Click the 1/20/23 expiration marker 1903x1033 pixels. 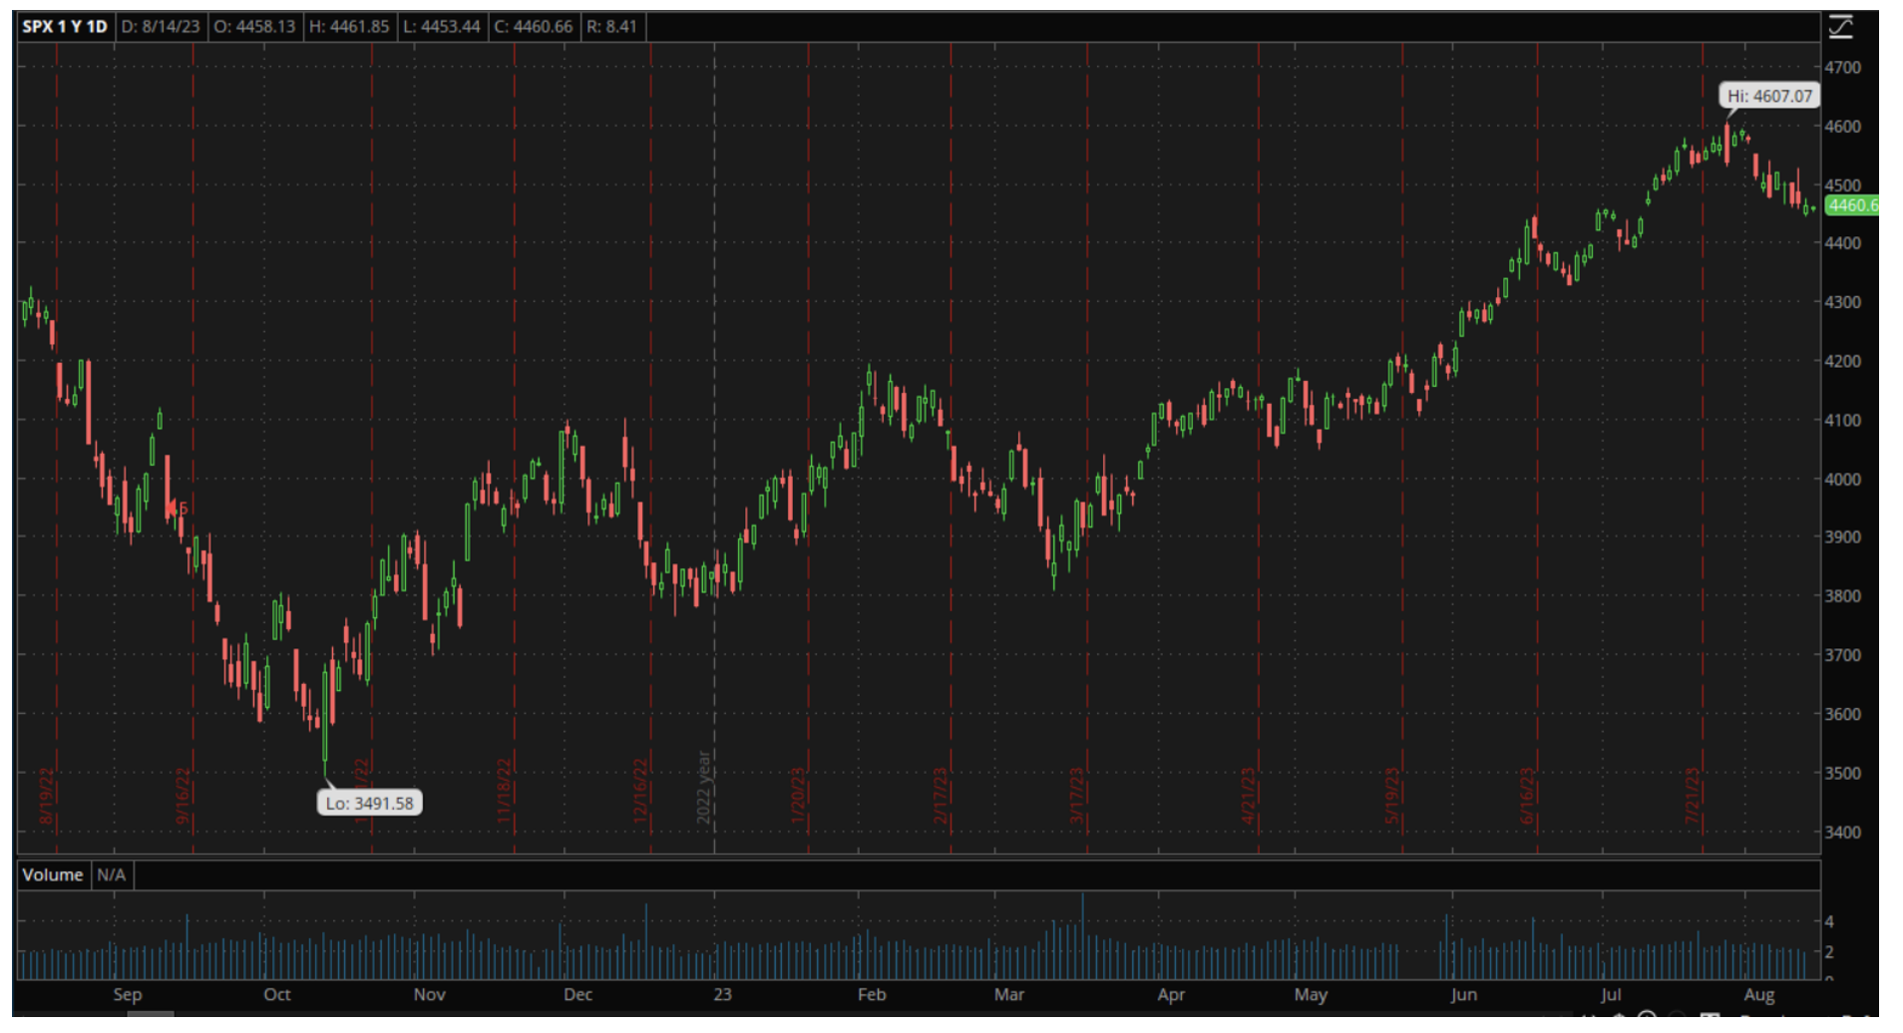pyautogui.click(x=797, y=796)
